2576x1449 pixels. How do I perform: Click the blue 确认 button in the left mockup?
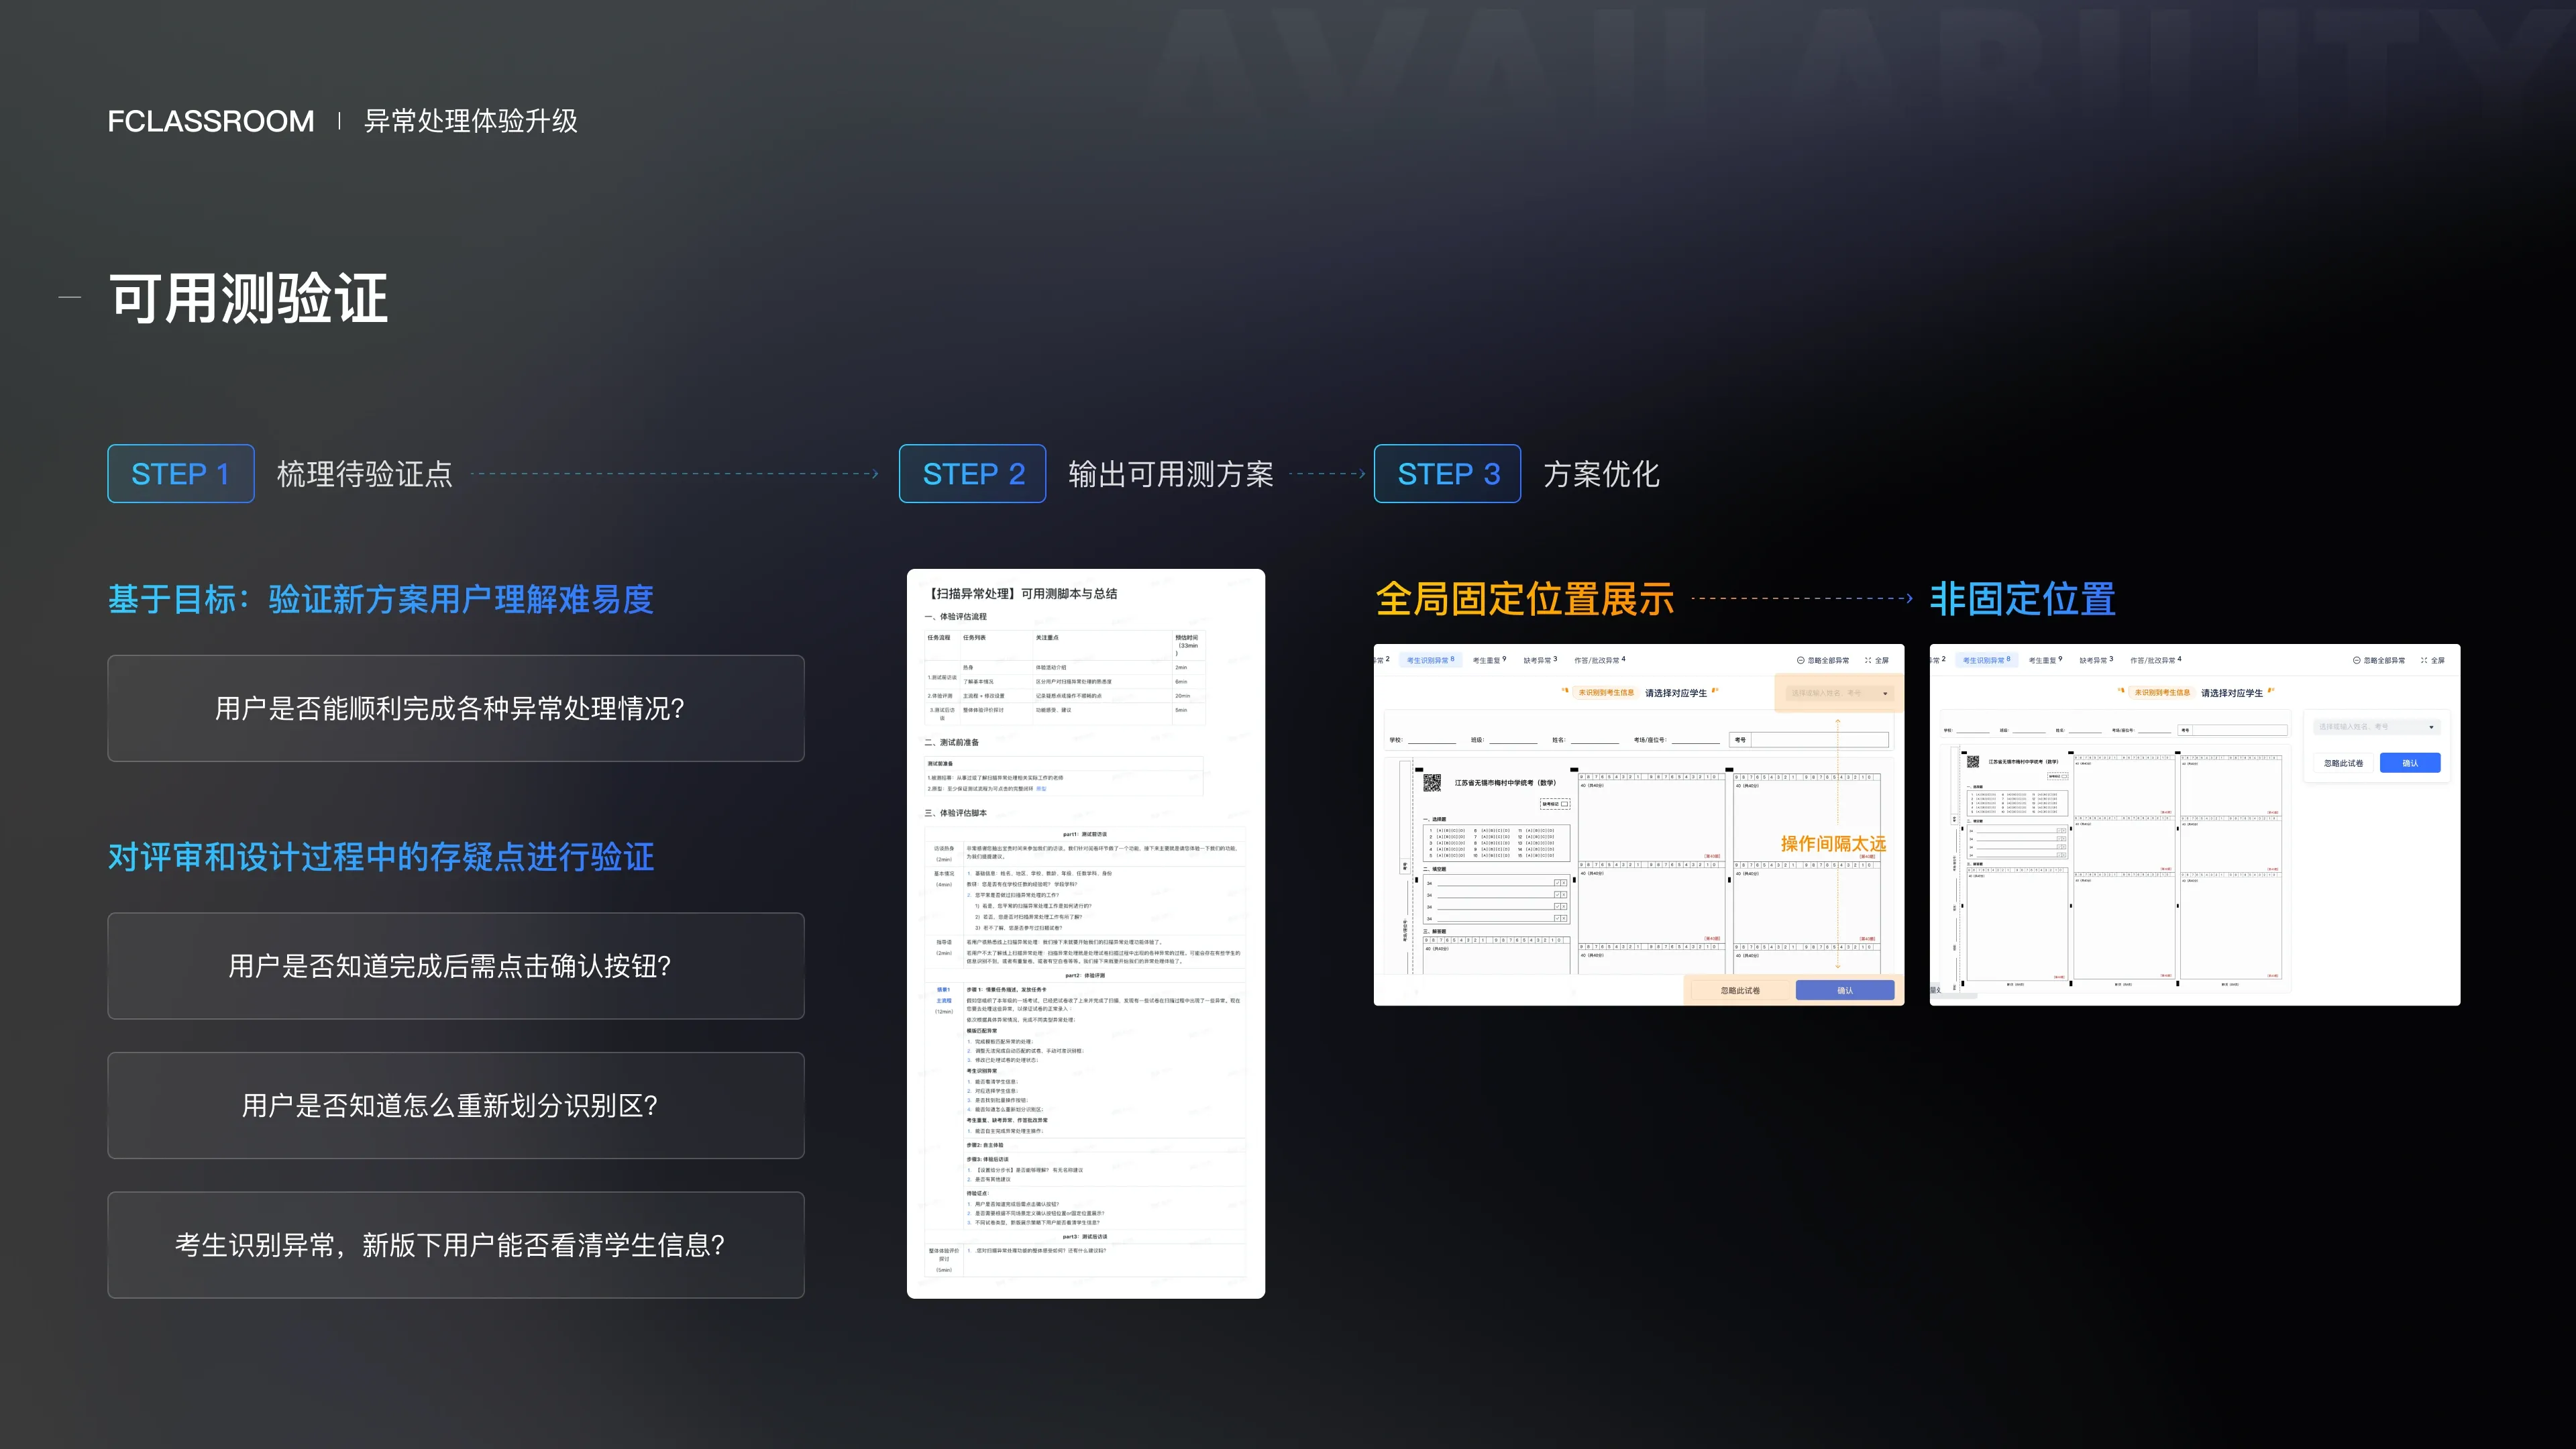click(x=1845, y=990)
